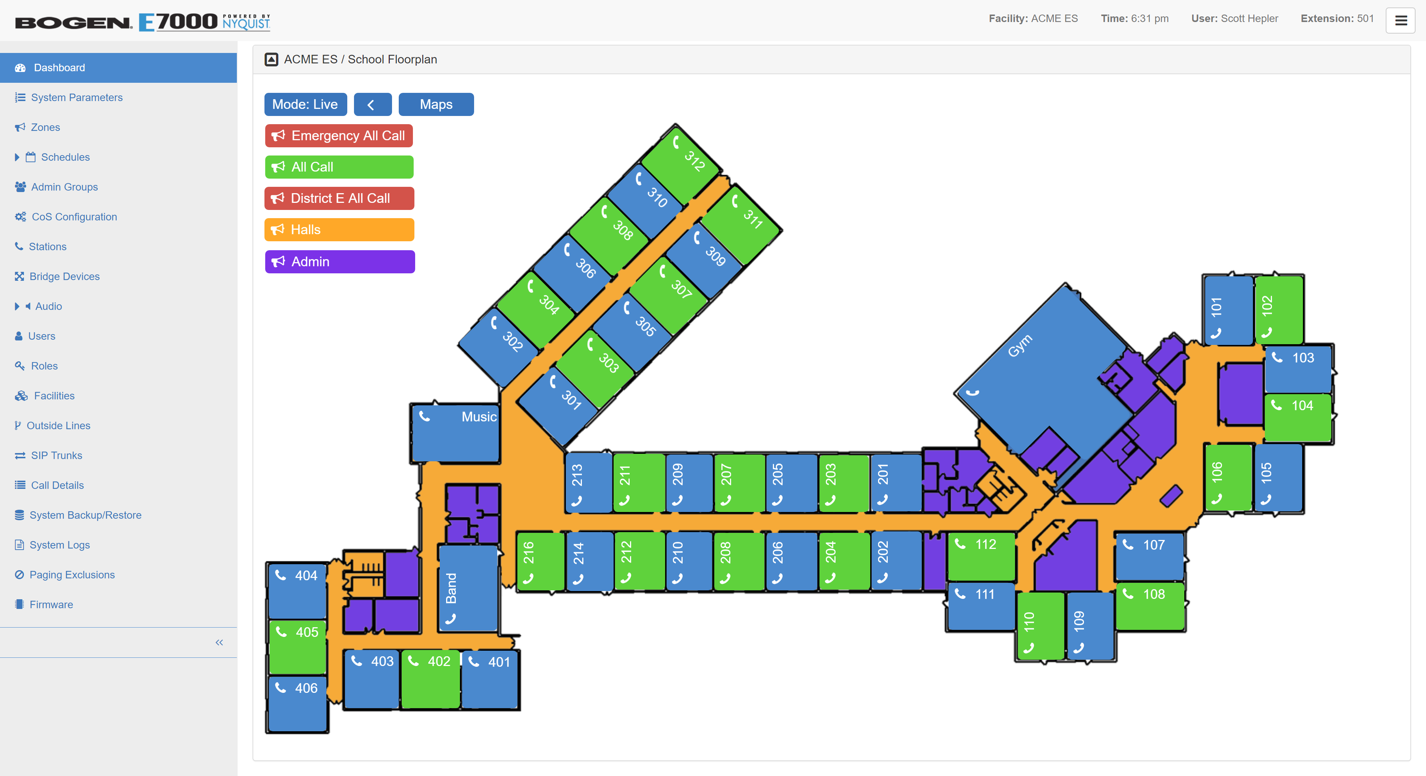Screen dimensions: 1426x776
Task: Expand the Audio tree arrow
Action: pos(17,306)
